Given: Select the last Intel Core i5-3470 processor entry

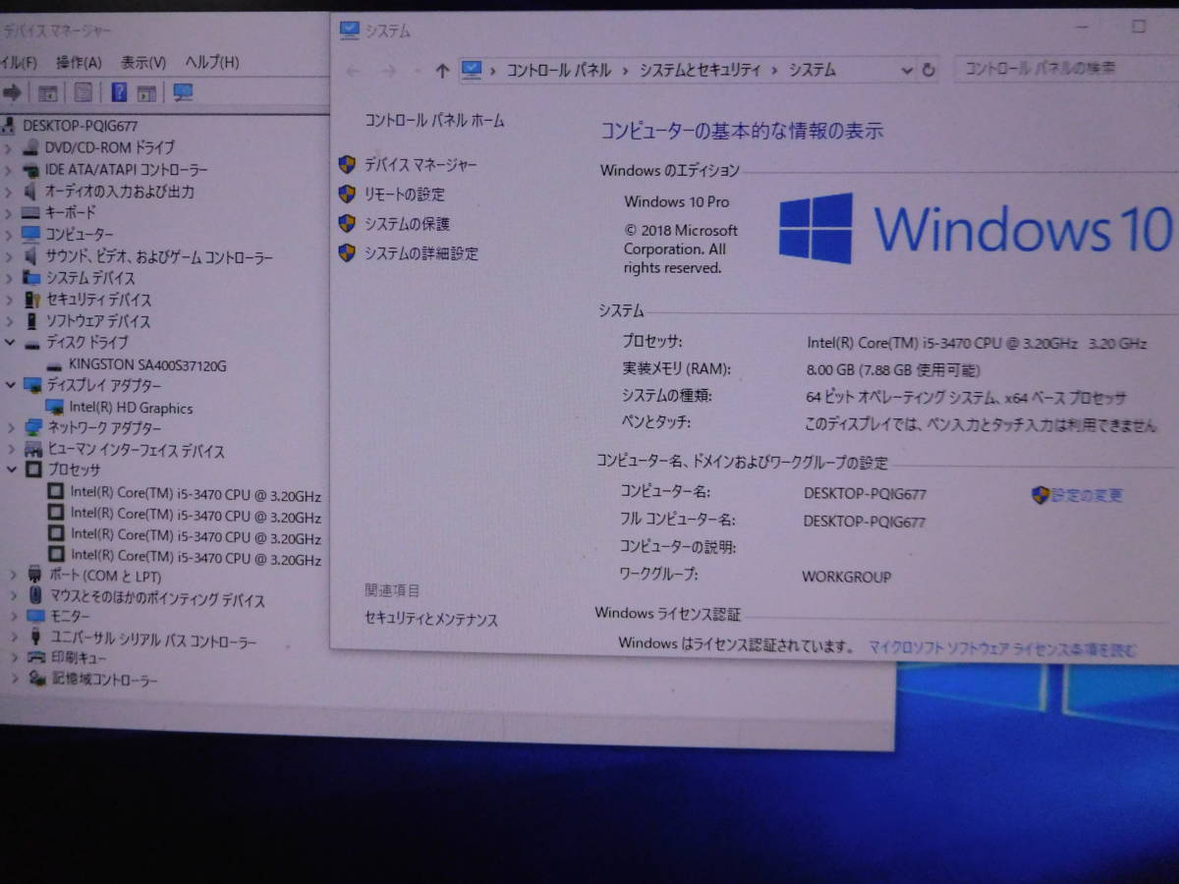Looking at the screenshot, I should (x=196, y=559).
